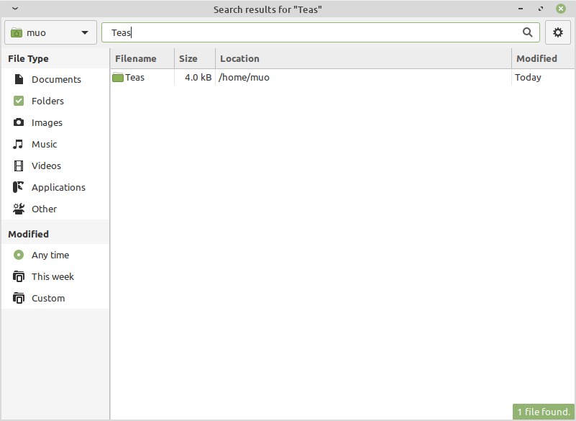The width and height of the screenshot is (576, 421).
Task: Maximize the search results window
Action: tap(541, 9)
